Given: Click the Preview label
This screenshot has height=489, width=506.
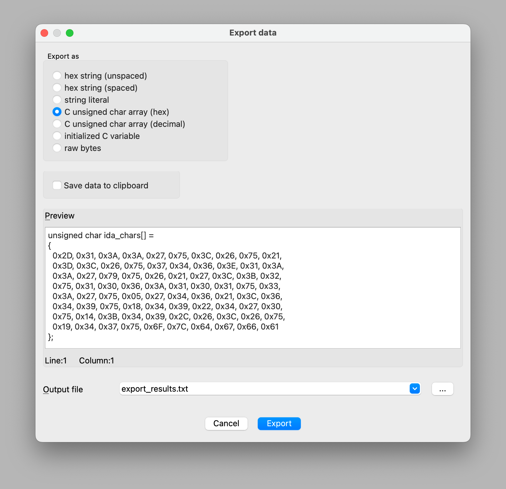Looking at the screenshot, I should pos(60,216).
